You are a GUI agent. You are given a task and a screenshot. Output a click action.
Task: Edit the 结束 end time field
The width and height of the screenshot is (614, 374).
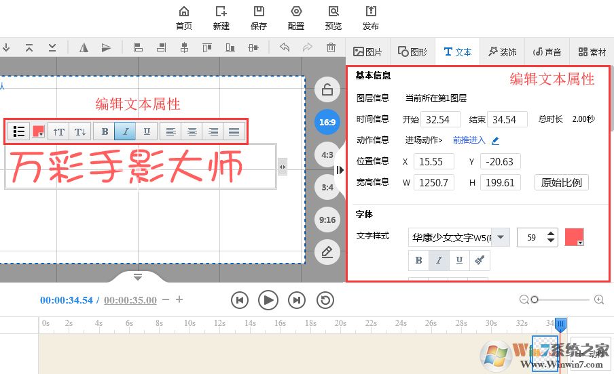[x=507, y=119]
